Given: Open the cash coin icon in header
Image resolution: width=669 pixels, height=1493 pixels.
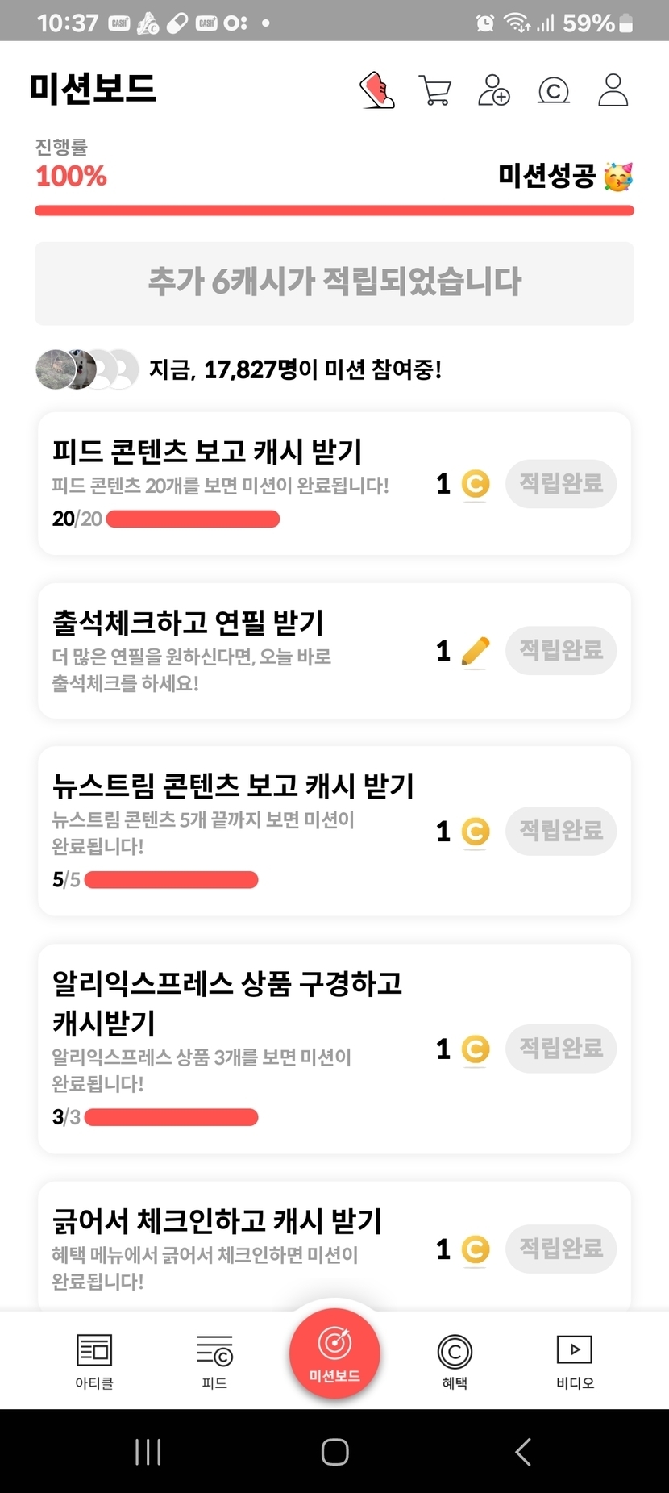Looking at the screenshot, I should (x=554, y=90).
